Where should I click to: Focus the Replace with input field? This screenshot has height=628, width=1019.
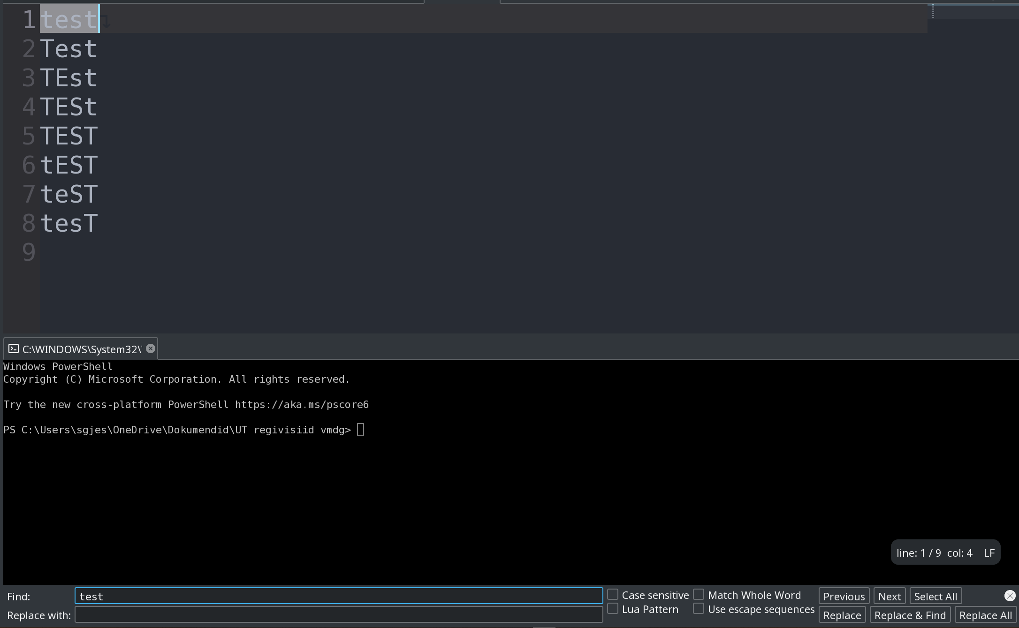(339, 614)
